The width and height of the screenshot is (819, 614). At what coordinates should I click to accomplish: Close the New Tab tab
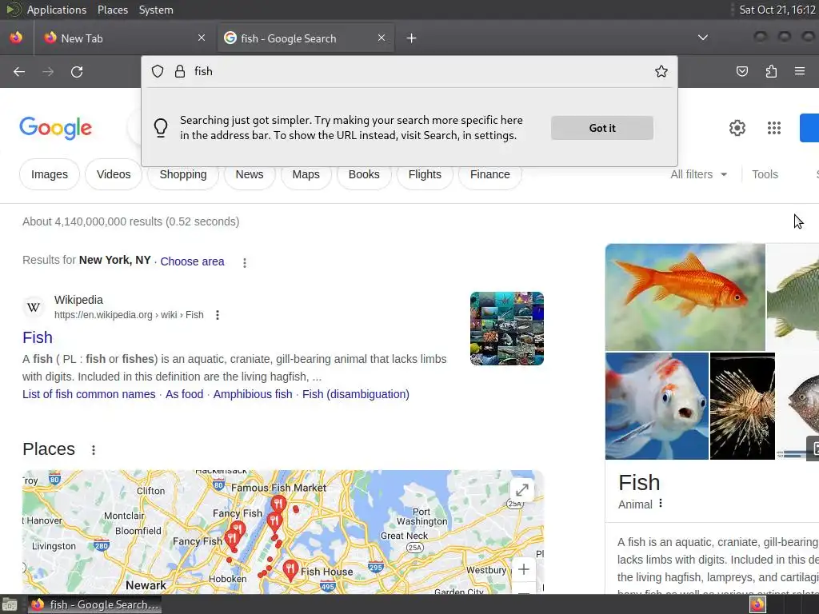coord(202,38)
